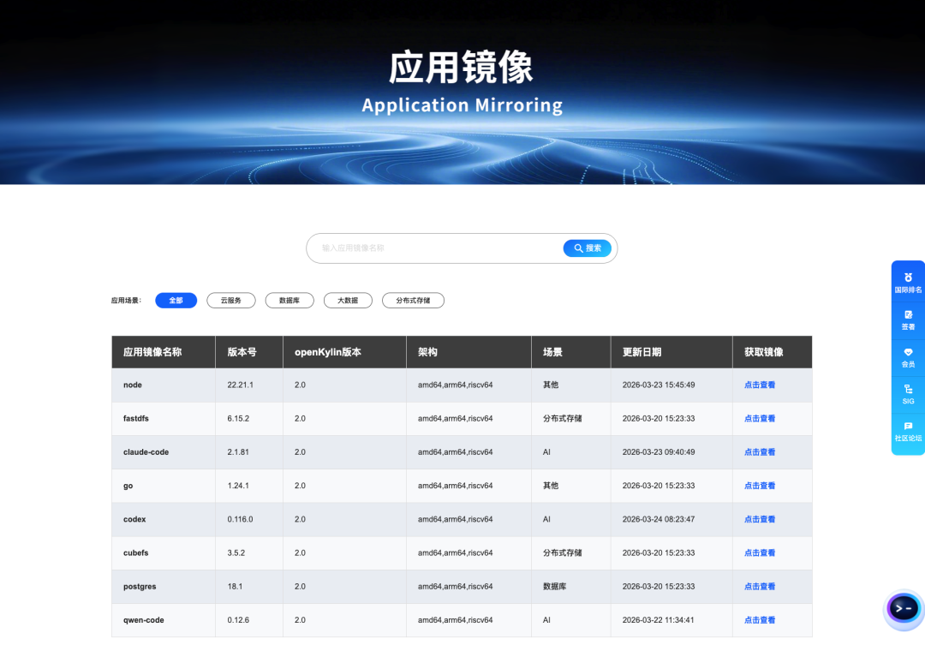This screenshot has height=651, width=925.
Task: Open 点击查看 for the codex image
Action: click(760, 520)
